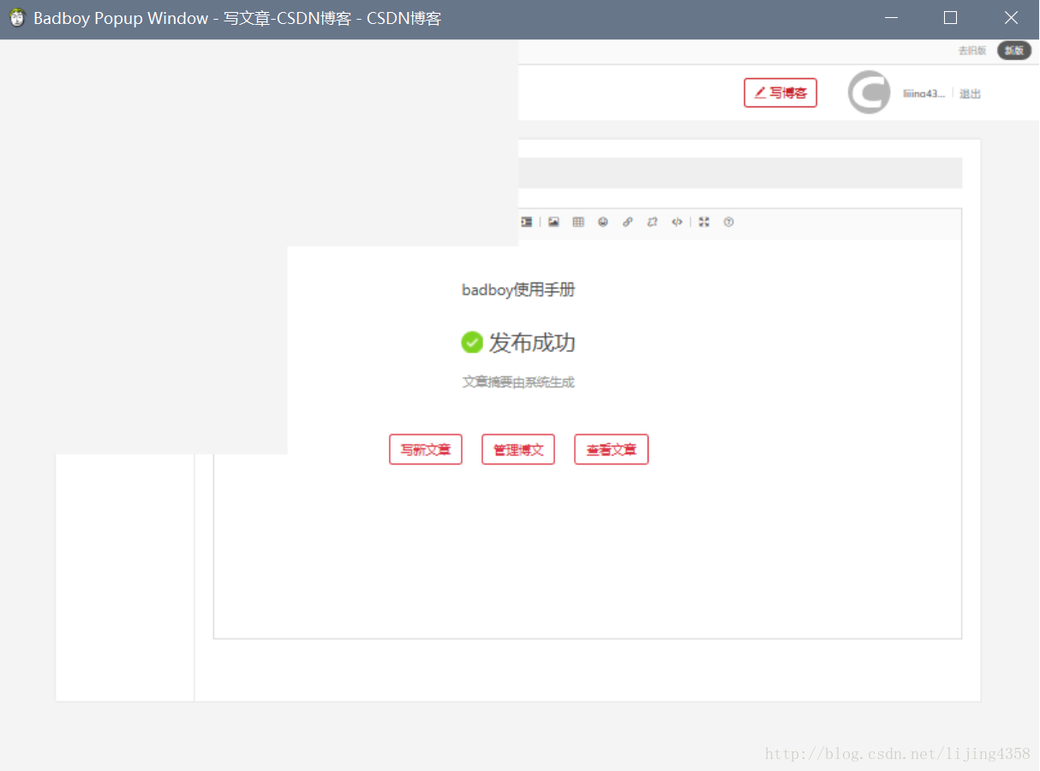Click the Badboy app icon in title bar

(x=17, y=18)
